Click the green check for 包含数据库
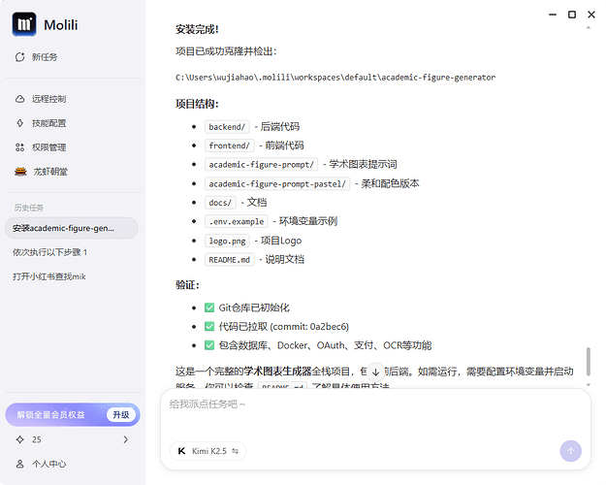The width and height of the screenshot is (606, 485). click(209, 345)
